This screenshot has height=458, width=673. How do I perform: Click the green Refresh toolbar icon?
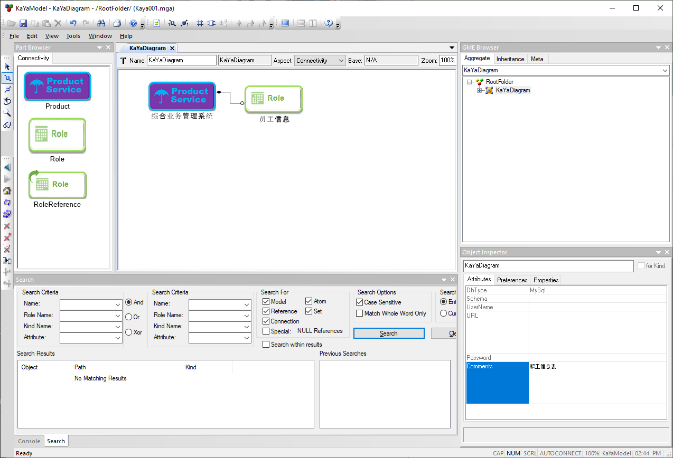coord(156,23)
